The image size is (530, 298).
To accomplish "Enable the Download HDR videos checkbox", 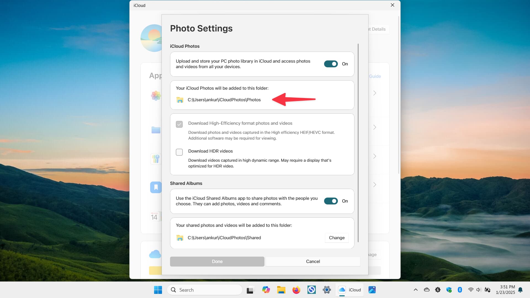I will 179,152.
